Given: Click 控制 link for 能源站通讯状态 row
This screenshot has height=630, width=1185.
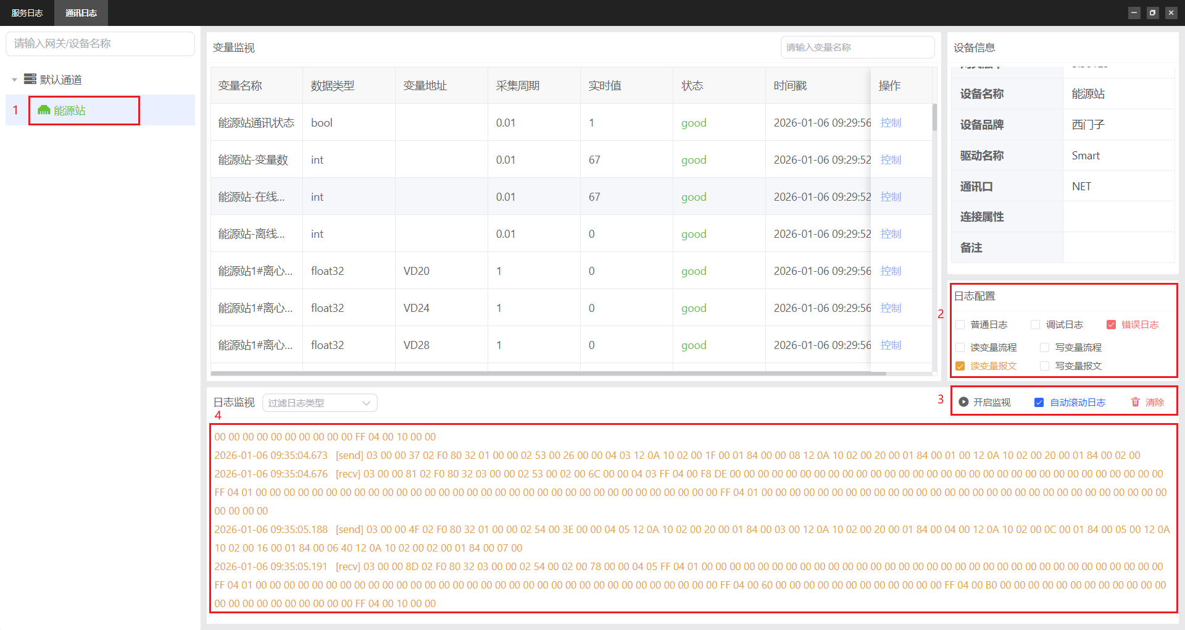Looking at the screenshot, I should [891, 123].
